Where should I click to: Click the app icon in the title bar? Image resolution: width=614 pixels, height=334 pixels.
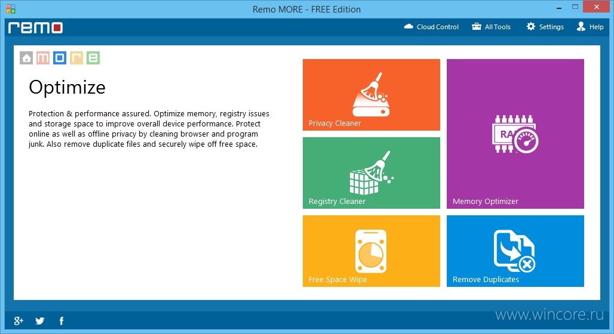pos(11,9)
